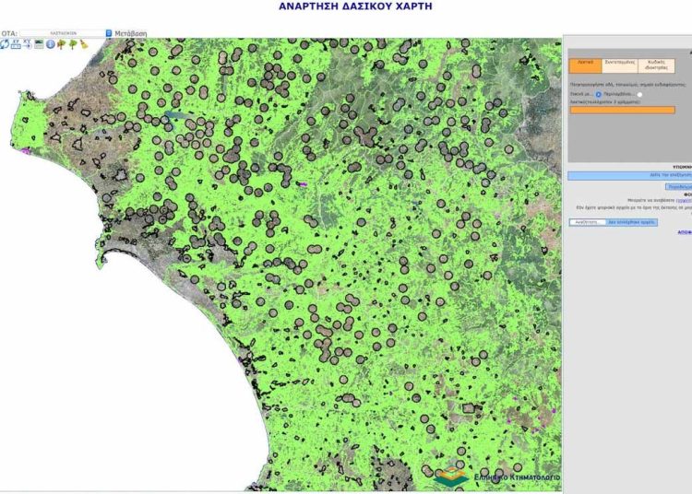This screenshot has width=692, height=494.
Task: Click the 'Αναζήτηση...' file browse button
Action: (587, 222)
